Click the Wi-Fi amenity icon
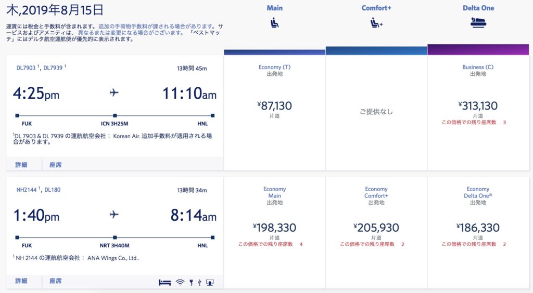 [x=180, y=283]
